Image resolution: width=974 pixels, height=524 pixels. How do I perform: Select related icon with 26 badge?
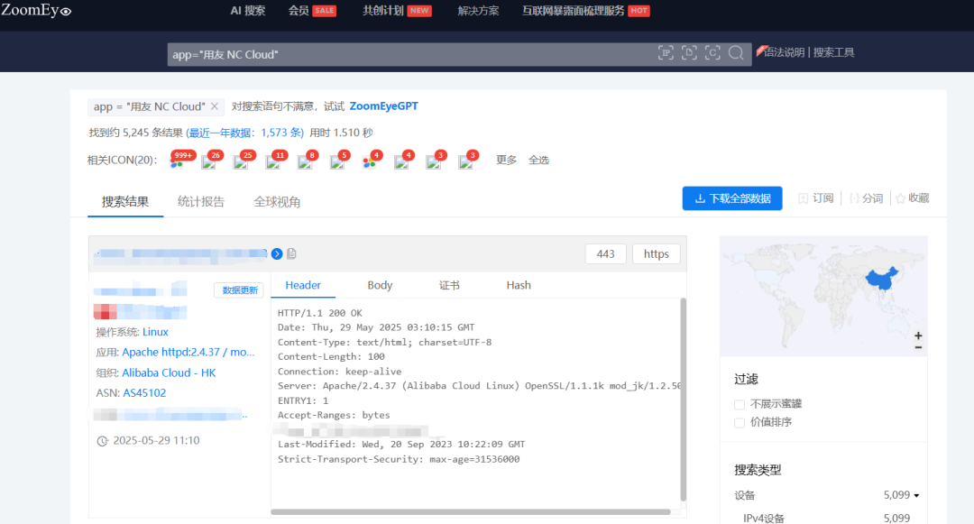[209, 162]
